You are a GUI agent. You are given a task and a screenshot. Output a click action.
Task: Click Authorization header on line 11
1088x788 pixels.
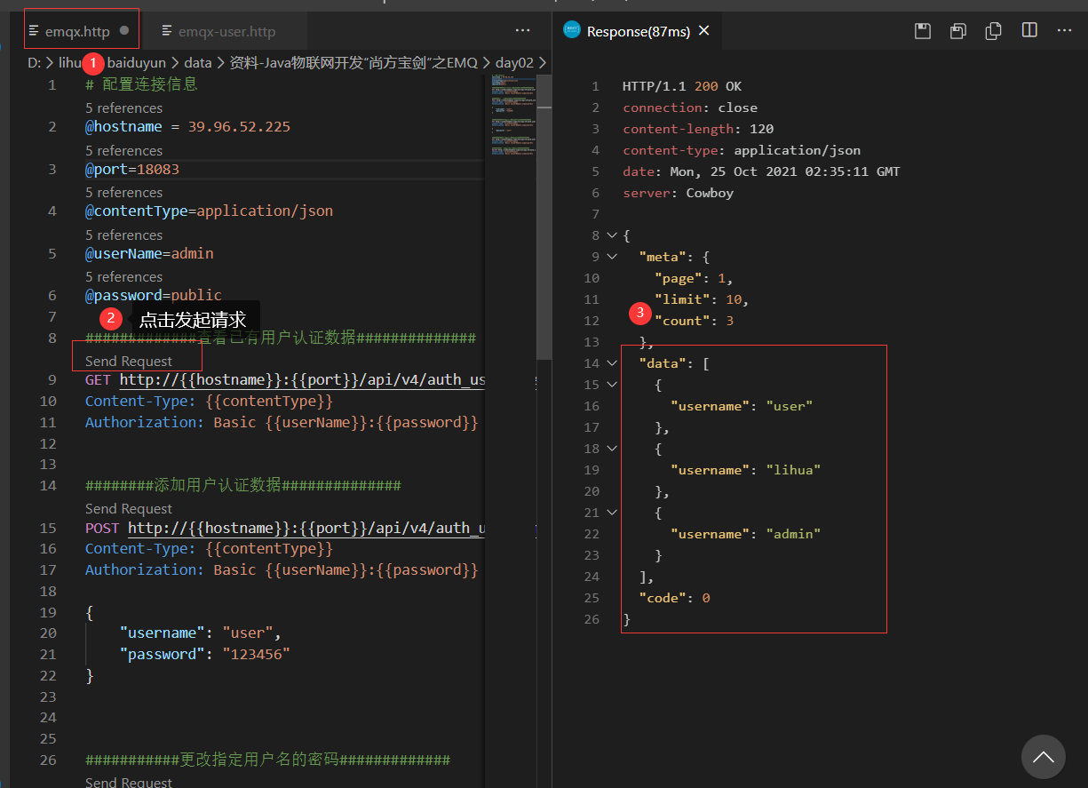coord(282,422)
